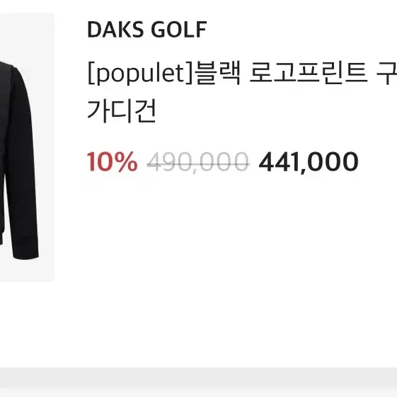Click the partially cut-off 구 character in the title

[x=386, y=73]
